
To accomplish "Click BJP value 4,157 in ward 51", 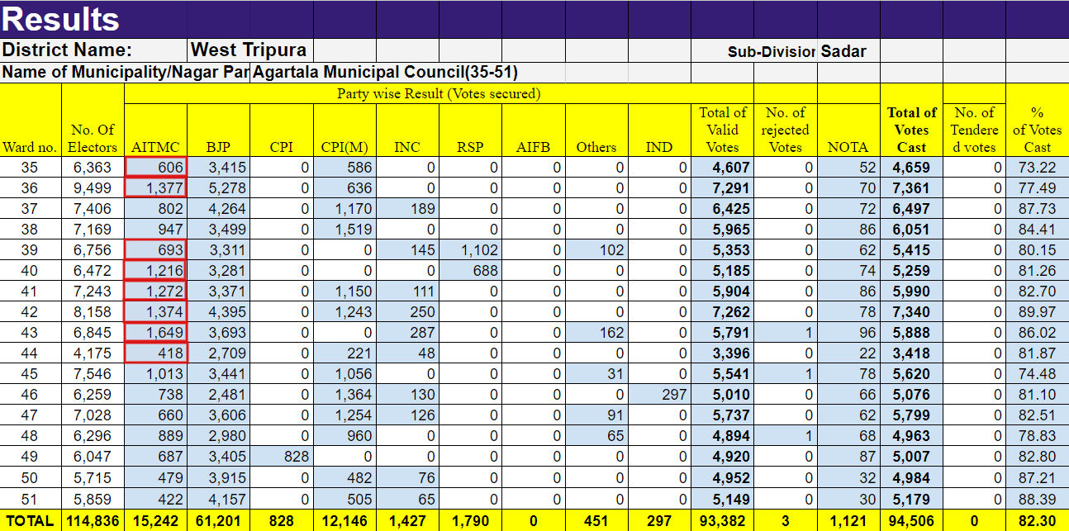I will point(218,499).
